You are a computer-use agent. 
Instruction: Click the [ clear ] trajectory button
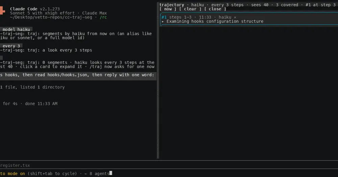pyautogui.click(x=190, y=9)
